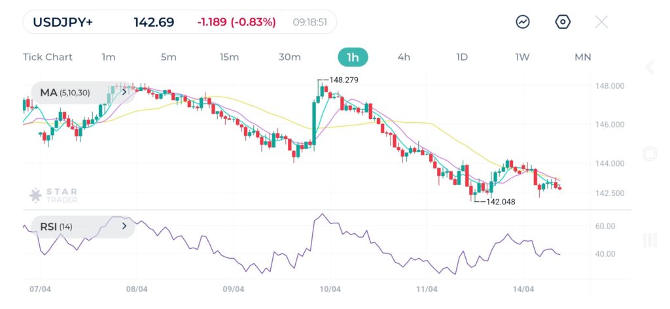Open chart settings hexagon icon
Screen dimensions: 670x309
pos(563,22)
